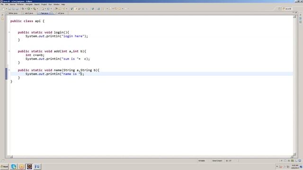The image size is (303, 170).
Task: Open the Windows Start button
Action: (4, 167)
